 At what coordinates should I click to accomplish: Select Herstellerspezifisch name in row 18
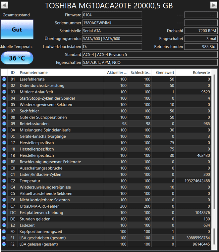pyautogui.click(x=37, y=149)
